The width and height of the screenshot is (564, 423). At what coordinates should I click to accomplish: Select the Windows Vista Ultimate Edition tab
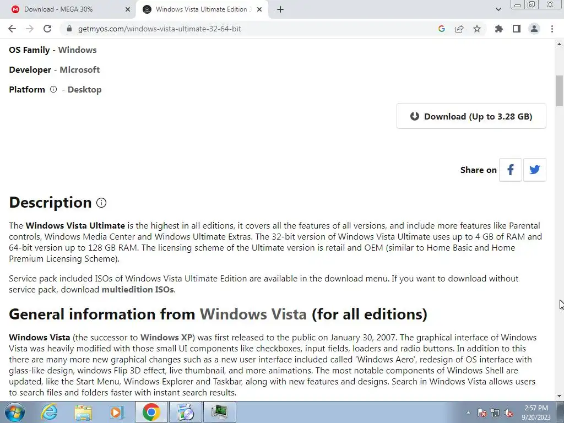(202, 9)
